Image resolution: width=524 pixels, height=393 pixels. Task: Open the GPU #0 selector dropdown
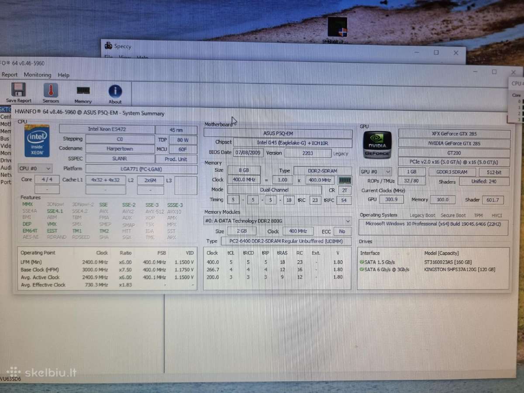(x=376, y=172)
